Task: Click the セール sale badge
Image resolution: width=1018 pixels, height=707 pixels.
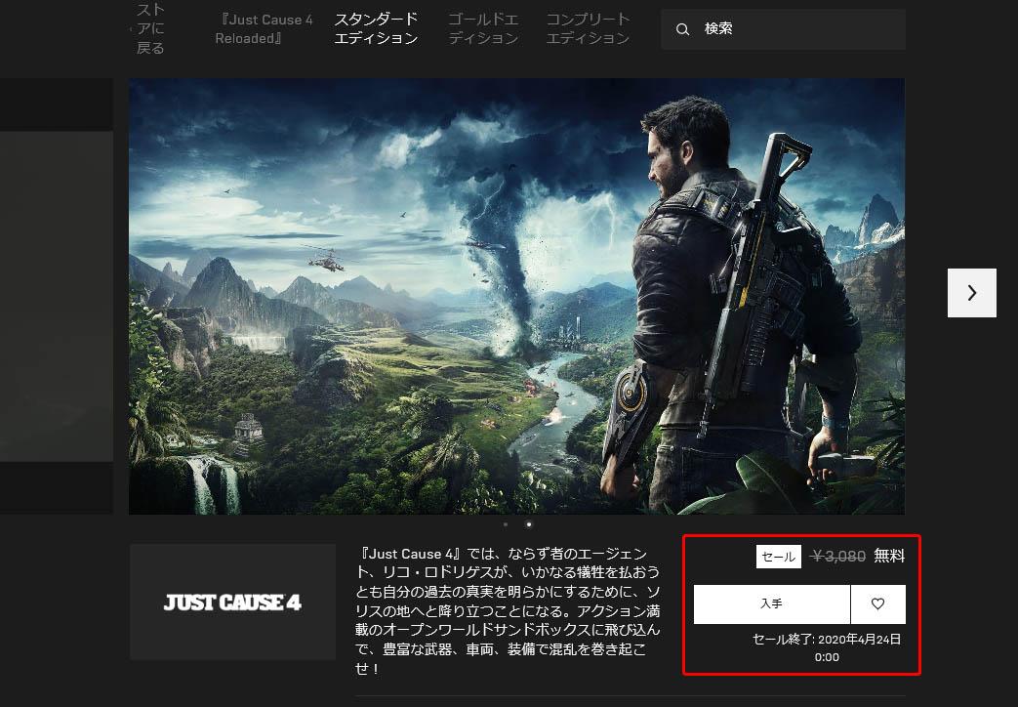Action: tap(779, 557)
